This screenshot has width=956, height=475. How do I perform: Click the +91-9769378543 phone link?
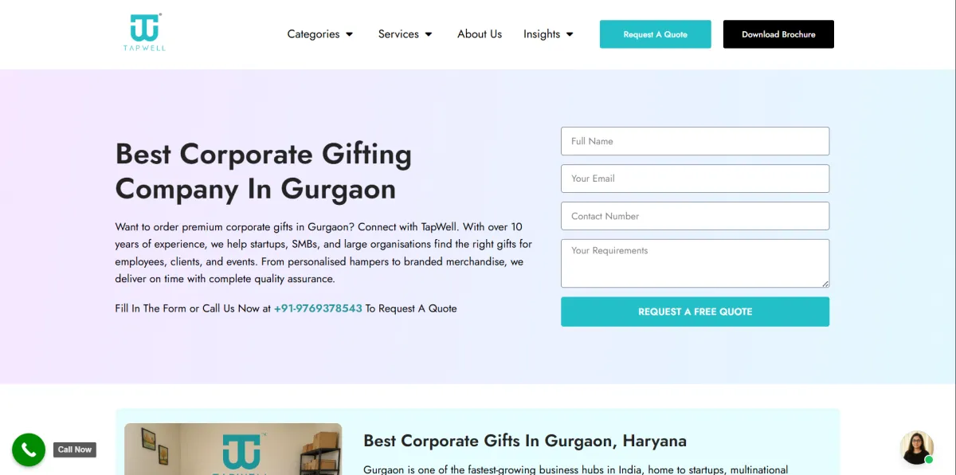click(x=318, y=308)
